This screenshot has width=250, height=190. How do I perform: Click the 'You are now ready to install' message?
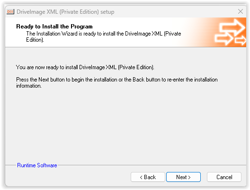click(x=85, y=67)
